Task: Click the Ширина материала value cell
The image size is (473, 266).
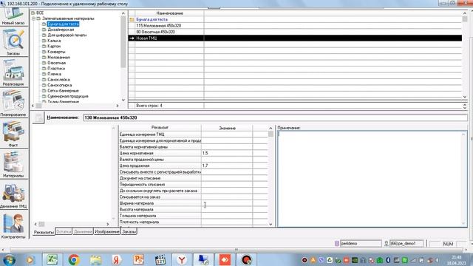Action: point(227,203)
